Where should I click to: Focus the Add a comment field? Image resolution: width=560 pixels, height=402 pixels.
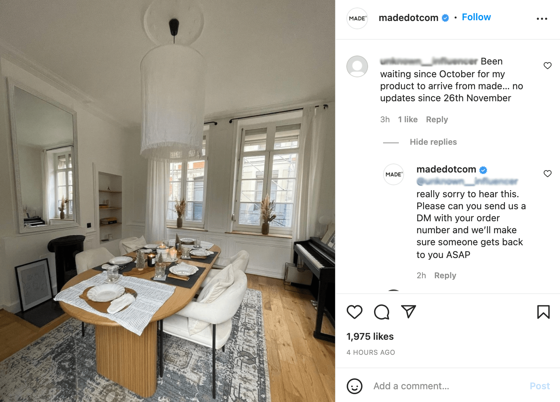click(446, 386)
